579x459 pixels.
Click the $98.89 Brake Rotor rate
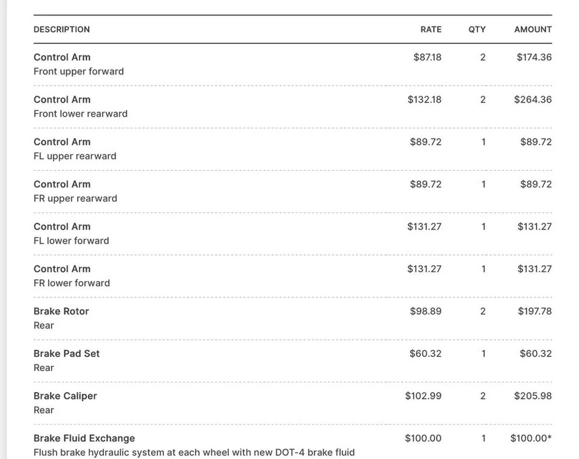coord(426,311)
